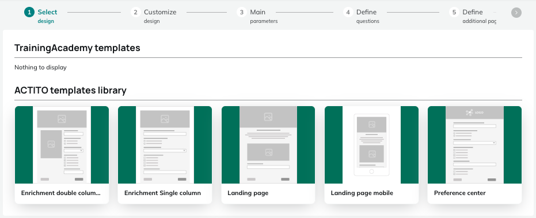This screenshot has height=218, width=536.
Task: Show more steps with the right arrow
Action: coord(516,13)
